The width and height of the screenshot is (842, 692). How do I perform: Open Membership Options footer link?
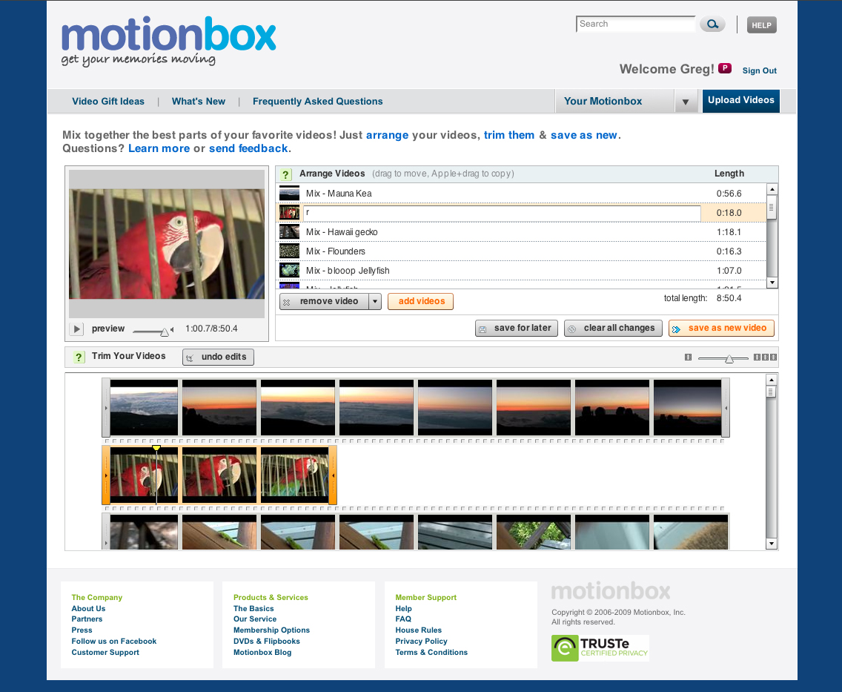(x=271, y=630)
